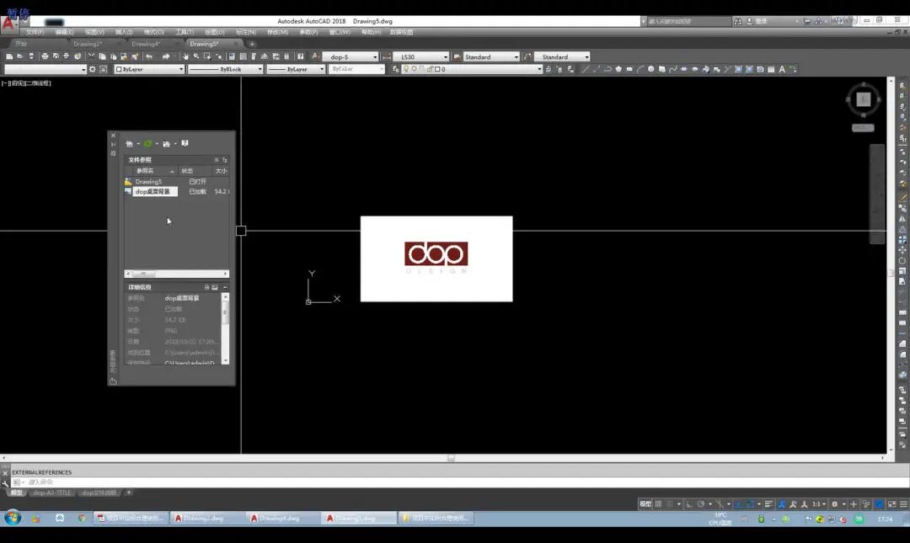Click the green Refresh icon in references palette
This screenshot has height=543, width=910.
(x=148, y=143)
